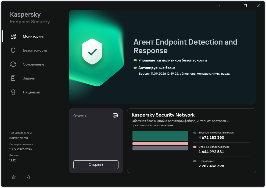Click the Endpoint Security subtitle
Image resolution: width=266 pixels, height=188 pixels.
30,22
